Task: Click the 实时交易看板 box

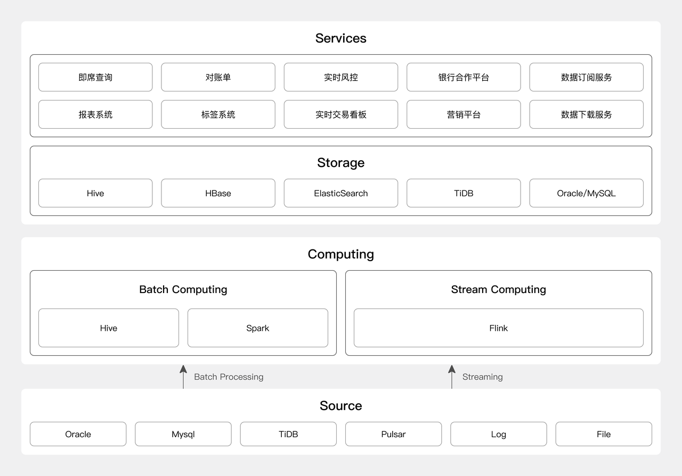Action: click(341, 114)
